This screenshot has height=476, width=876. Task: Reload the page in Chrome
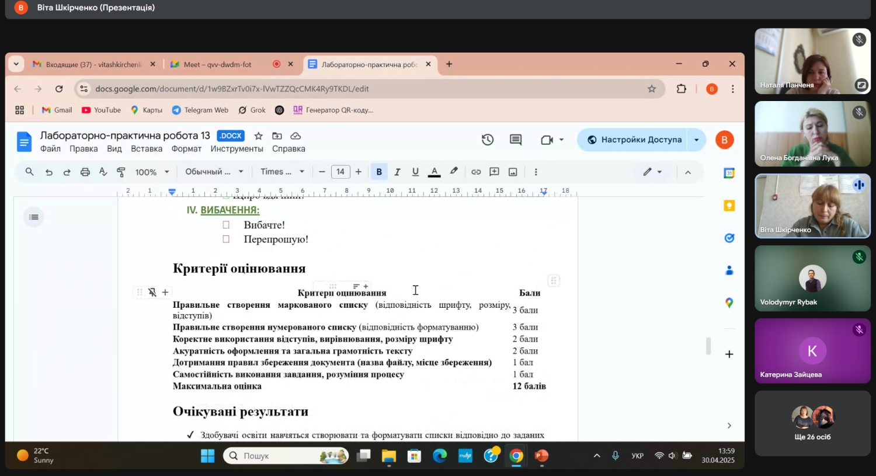[59, 89]
